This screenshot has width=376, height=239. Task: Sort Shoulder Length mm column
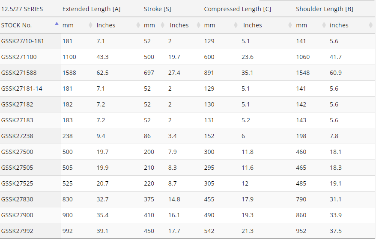pos(324,25)
